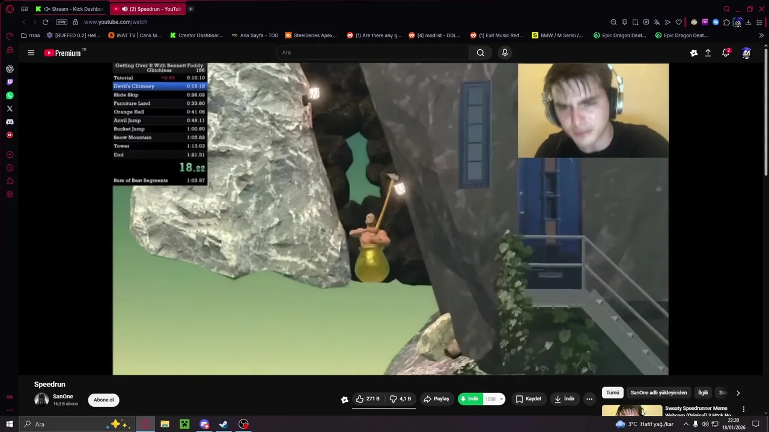Open the iNAT TV bookmark
The image size is (769, 432).
coord(135,35)
